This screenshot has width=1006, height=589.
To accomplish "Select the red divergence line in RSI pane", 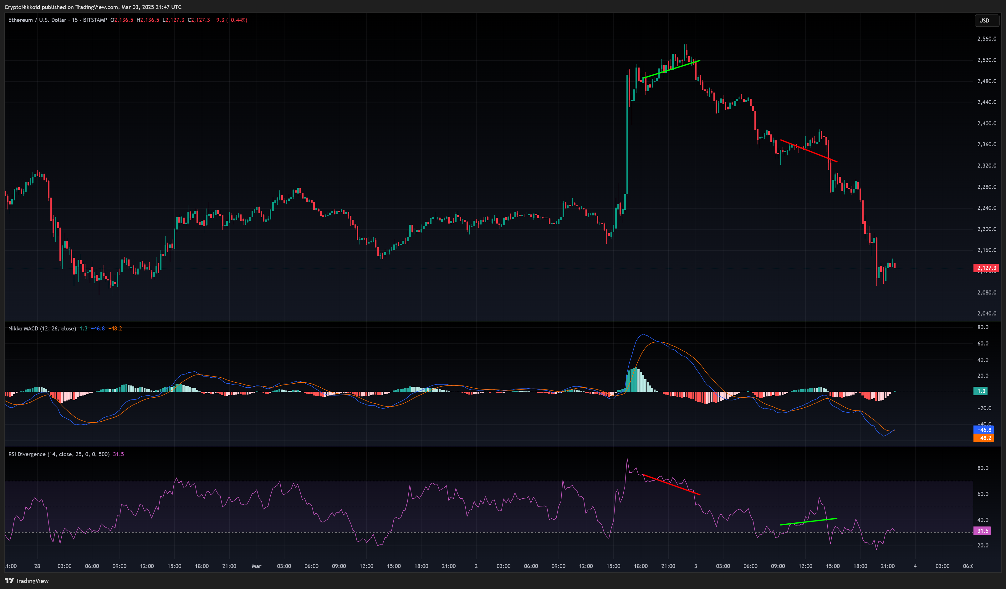I will coord(671,485).
